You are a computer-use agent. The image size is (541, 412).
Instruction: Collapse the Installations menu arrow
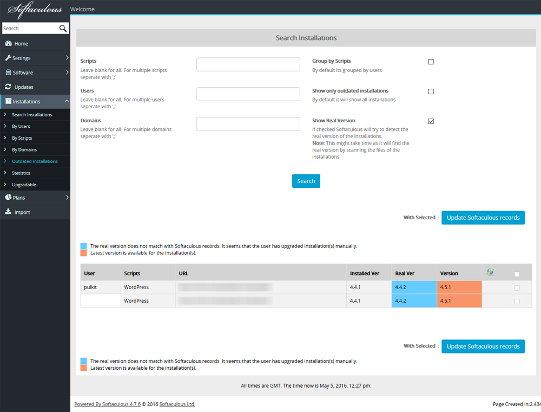[67, 101]
